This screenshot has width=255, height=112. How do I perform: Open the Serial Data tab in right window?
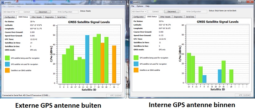(190, 17)
